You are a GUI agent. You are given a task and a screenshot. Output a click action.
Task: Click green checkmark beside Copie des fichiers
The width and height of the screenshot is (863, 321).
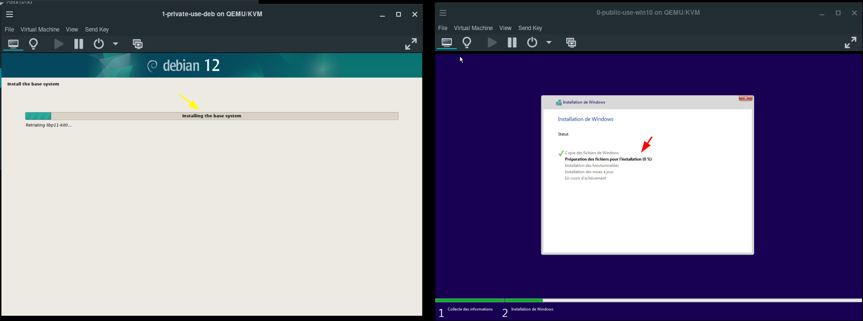point(561,153)
